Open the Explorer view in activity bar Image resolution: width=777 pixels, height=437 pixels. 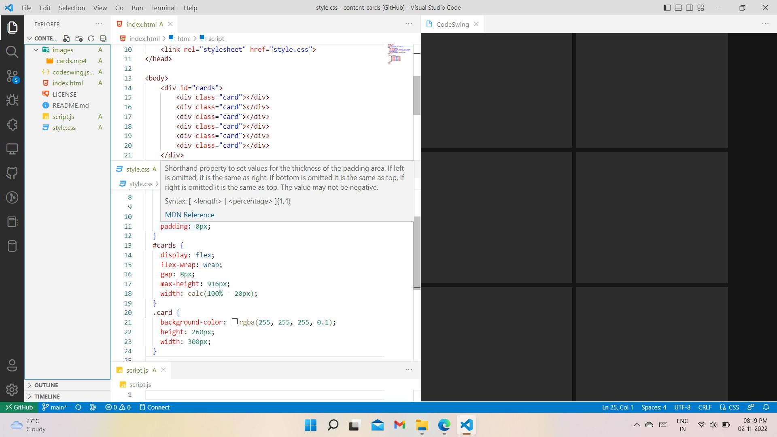12,28
